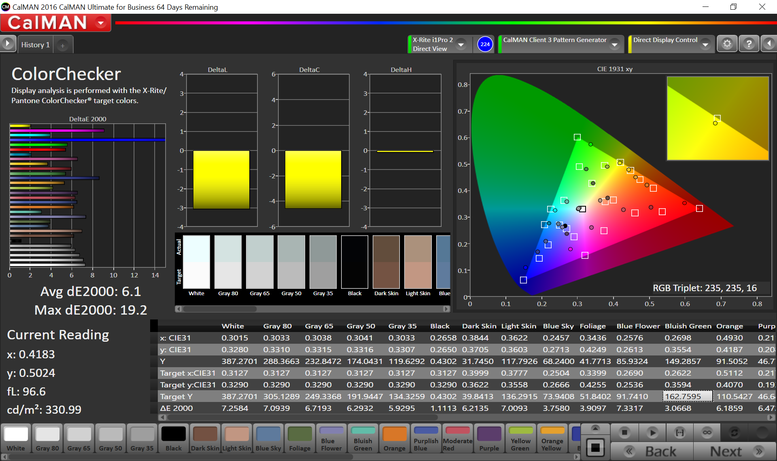Click the Dark Skin swatch in comparison strip
The height and width of the screenshot is (461, 777).
click(x=386, y=262)
